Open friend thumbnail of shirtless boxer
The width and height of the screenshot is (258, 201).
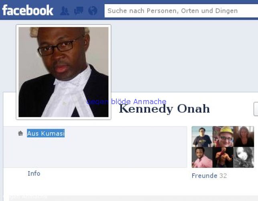click(x=223, y=157)
